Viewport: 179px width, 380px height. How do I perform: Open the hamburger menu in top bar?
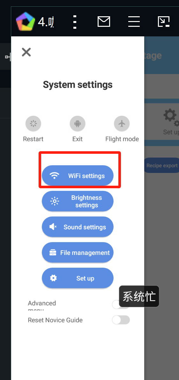tap(134, 22)
